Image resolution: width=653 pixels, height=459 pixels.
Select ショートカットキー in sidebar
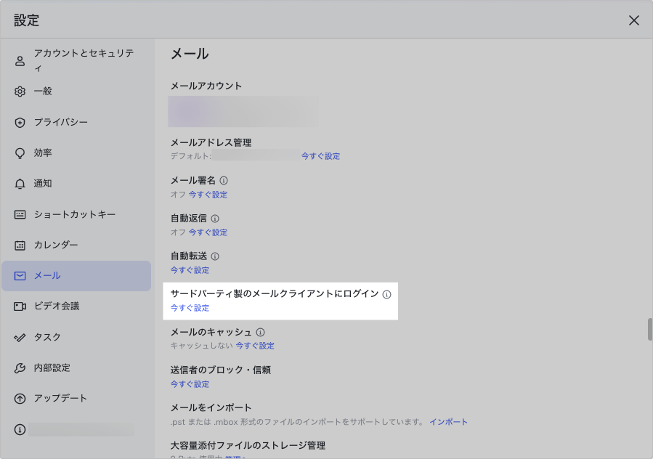pyautogui.click(x=74, y=214)
